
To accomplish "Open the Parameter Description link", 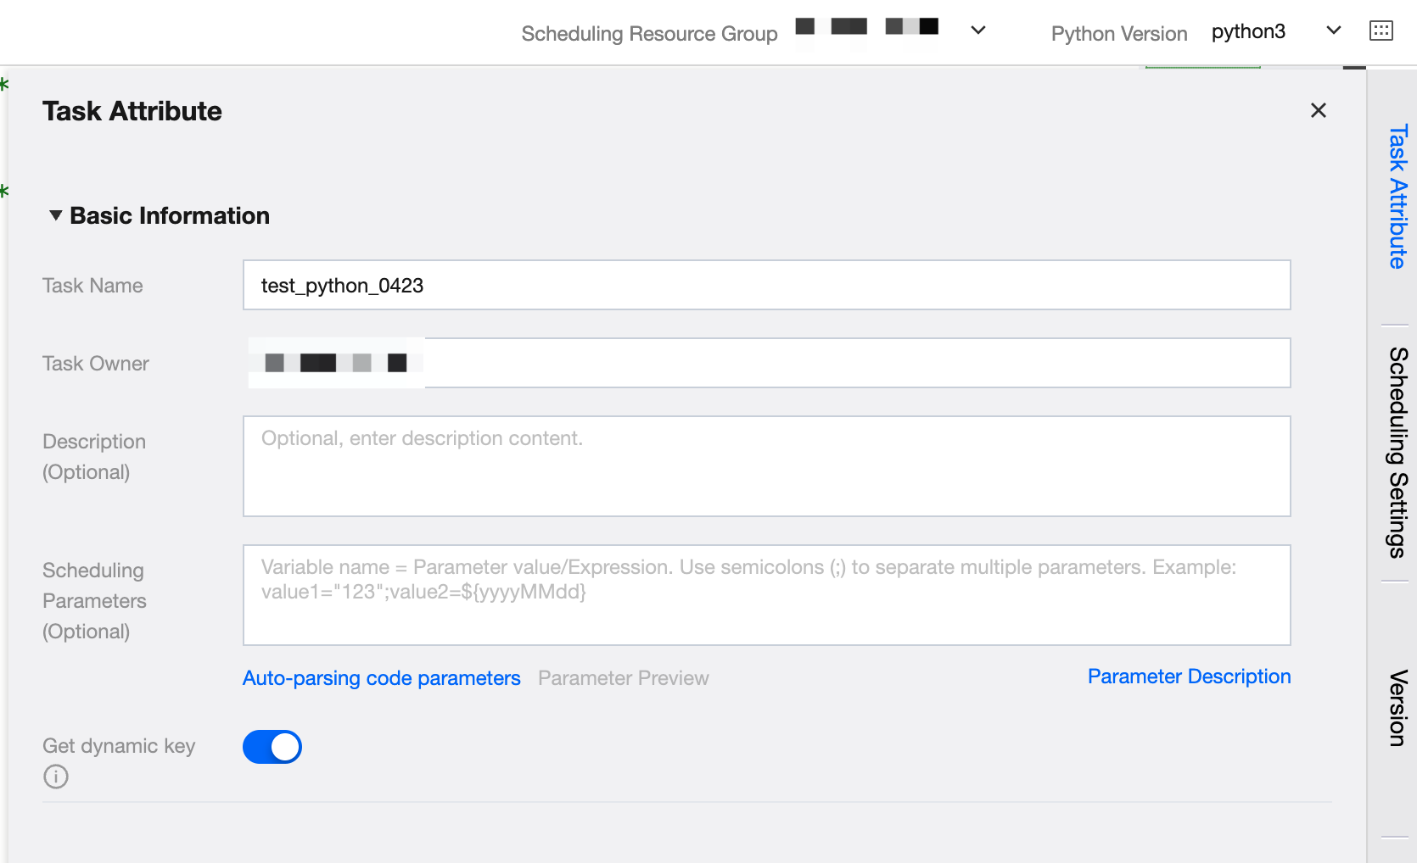I will 1189,676.
